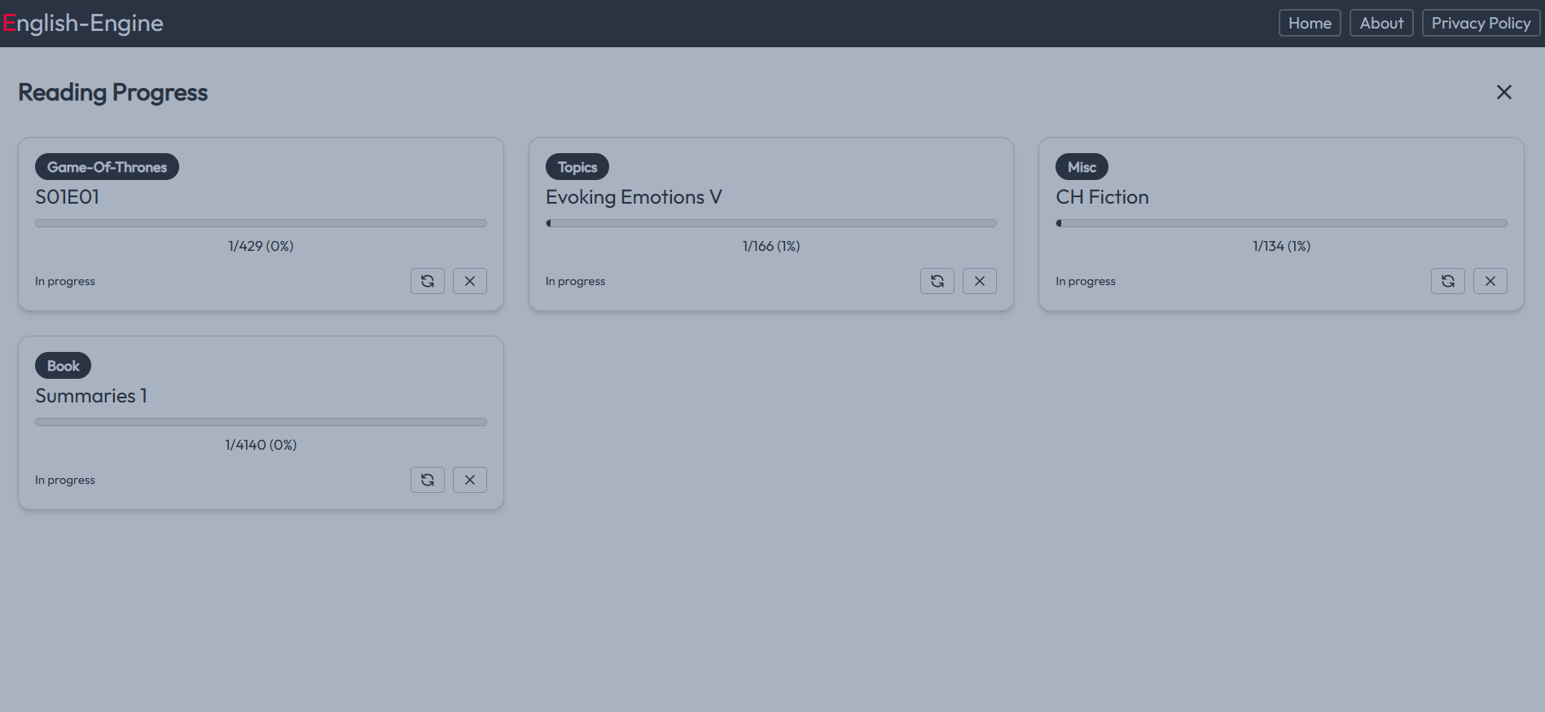Remove the S01E01 card with the X icon
The width and height of the screenshot is (1545, 712).
(470, 281)
